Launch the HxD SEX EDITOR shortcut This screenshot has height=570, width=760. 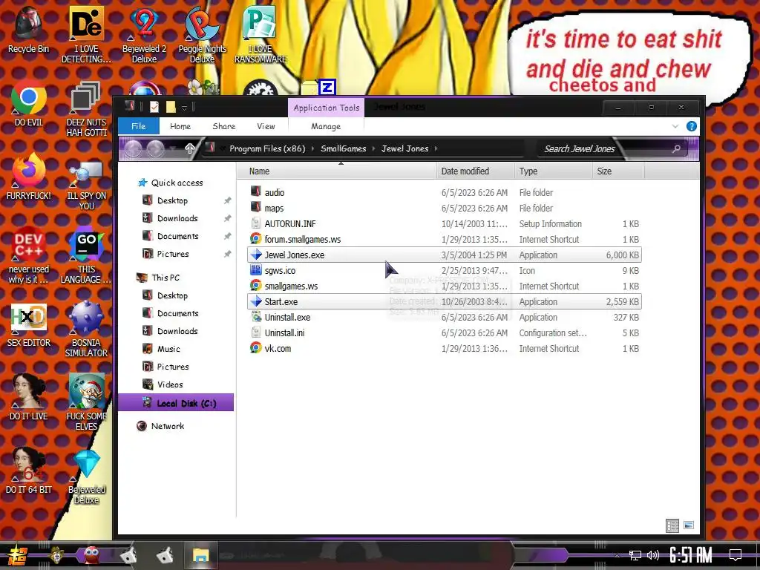coord(28,324)
